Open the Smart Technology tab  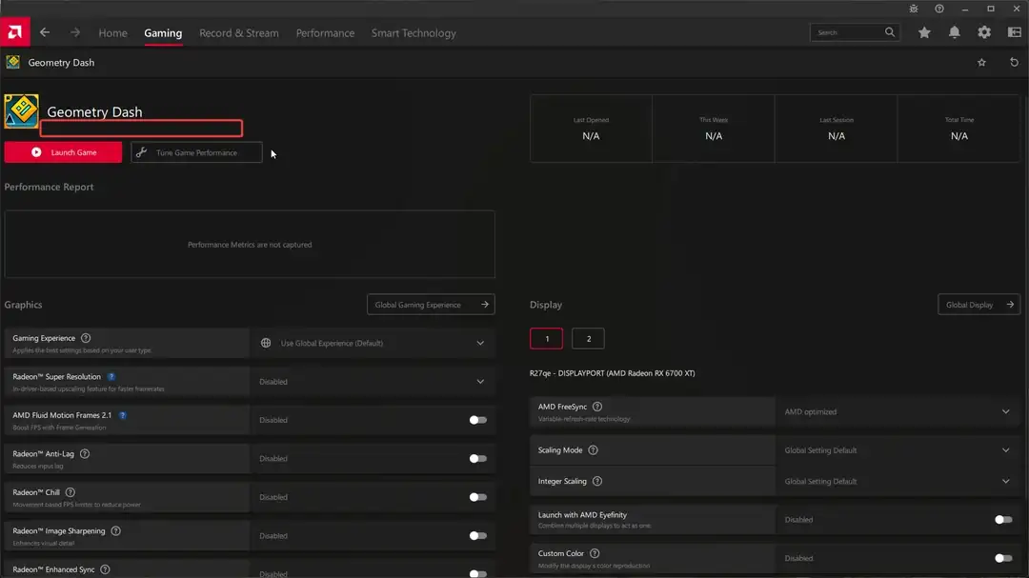(414, 32)
